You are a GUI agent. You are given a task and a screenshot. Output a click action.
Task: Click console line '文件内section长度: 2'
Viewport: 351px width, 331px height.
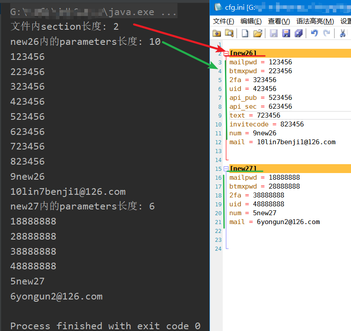(x=64, y=27)
